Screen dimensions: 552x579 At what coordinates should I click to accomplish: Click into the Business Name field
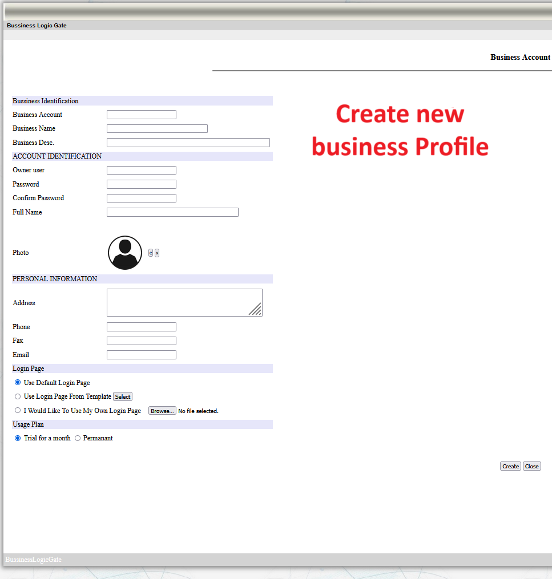(x=157, y=129)
